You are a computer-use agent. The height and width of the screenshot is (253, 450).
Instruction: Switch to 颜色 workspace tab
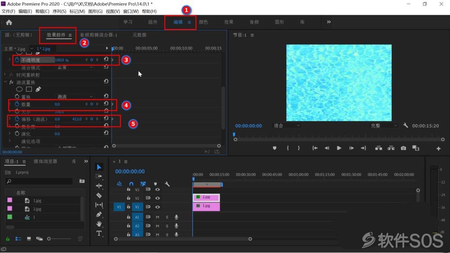click(x=203, y=22)
